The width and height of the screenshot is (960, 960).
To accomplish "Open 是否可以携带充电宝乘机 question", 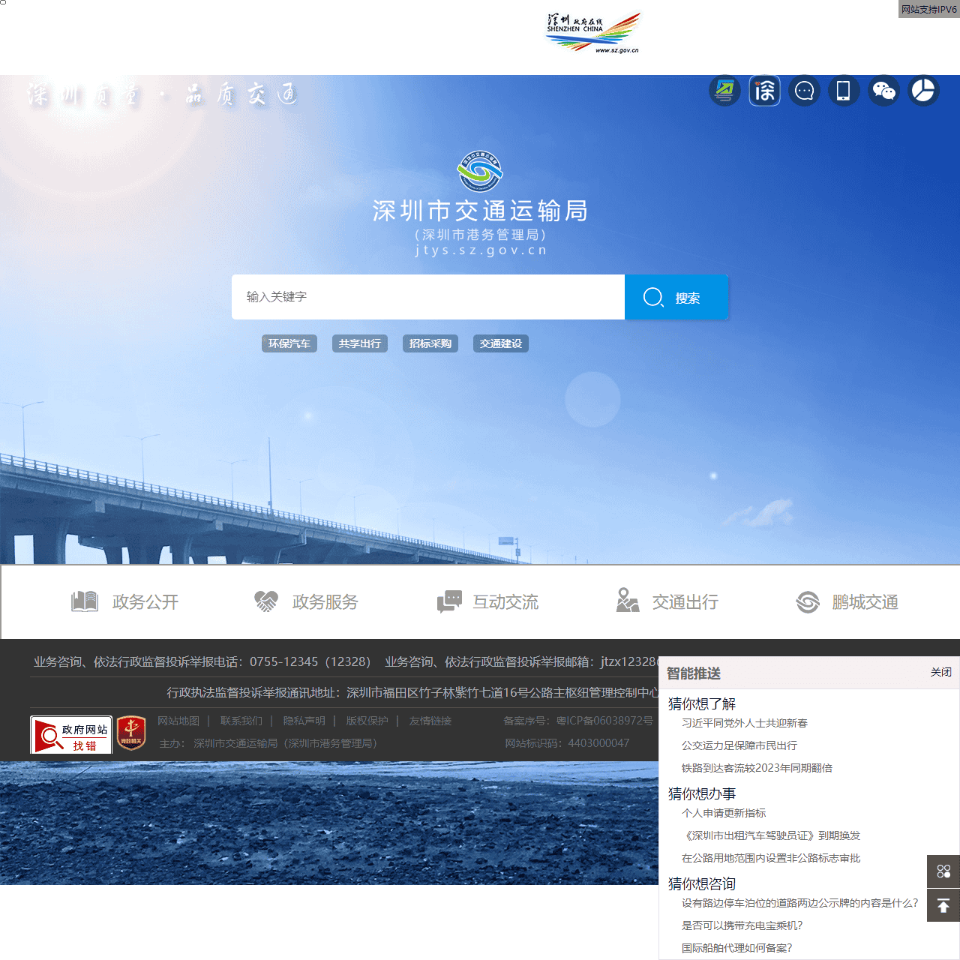I will 742,925.
